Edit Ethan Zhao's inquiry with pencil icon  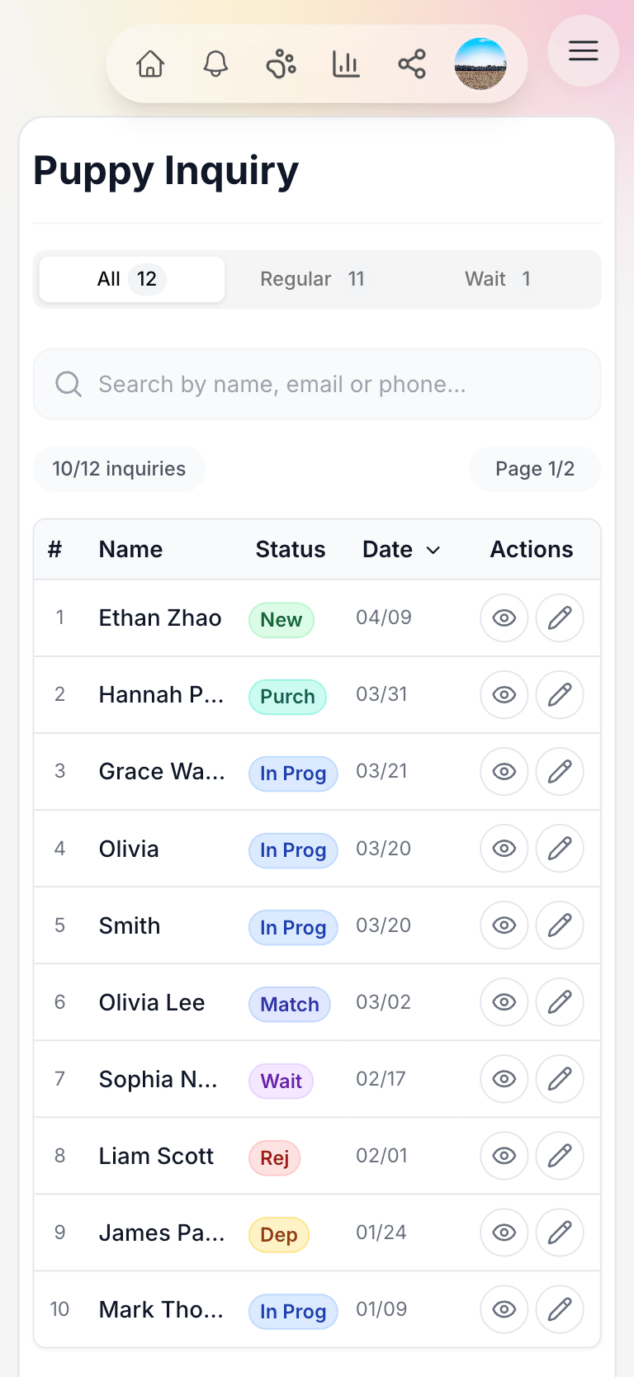click(560, 618)
